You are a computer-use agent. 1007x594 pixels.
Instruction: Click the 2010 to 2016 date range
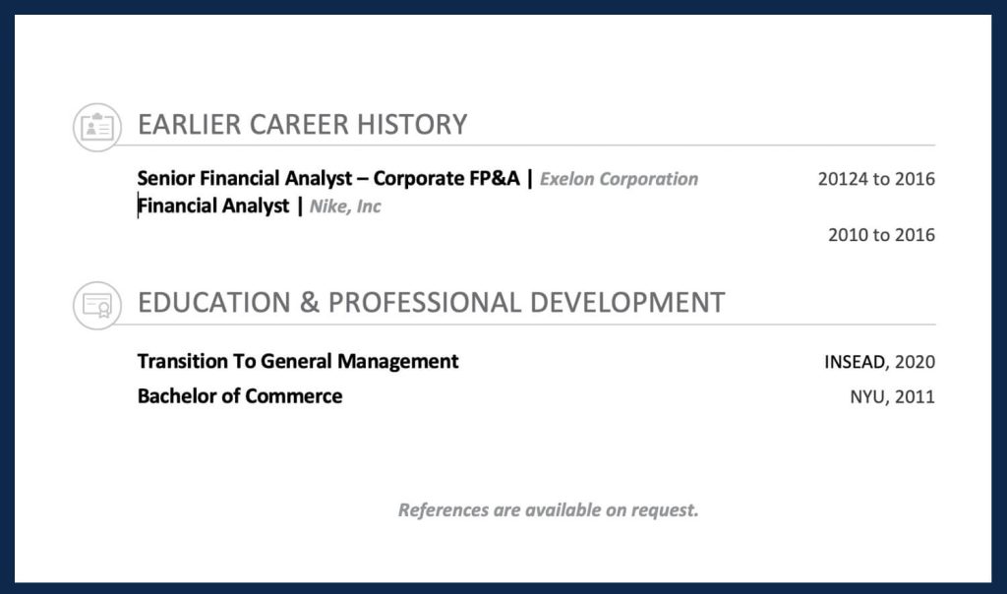point(881,235)
